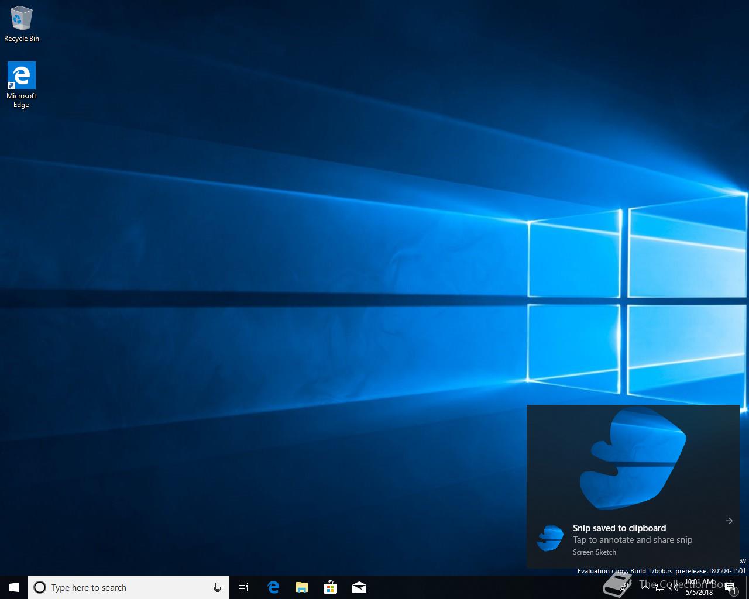Click 'Tap to annotate and share snip'
This screenshot has width=749, height=599.
coord(633,540)
